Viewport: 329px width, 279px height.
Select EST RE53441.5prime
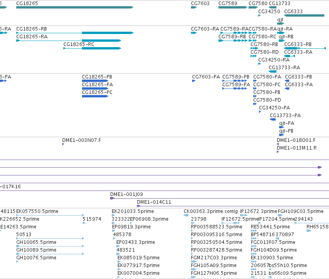(x=270, y=227)
